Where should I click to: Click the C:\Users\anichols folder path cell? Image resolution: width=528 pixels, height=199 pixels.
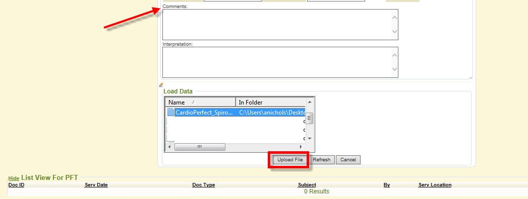[x=272, y=113]
